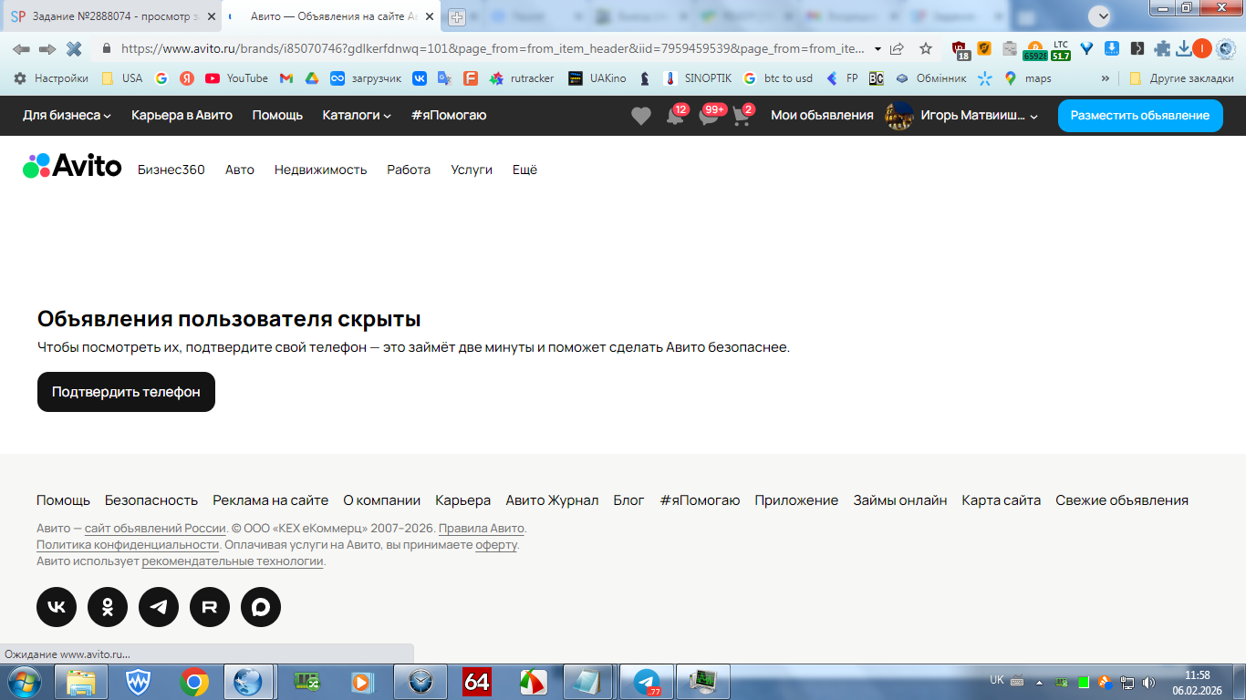Image resolution: width=1246 pixels, height=700 pixels.
Task: Show hidden bookmarks with the chevron
Action: [x=1106, y=78]
